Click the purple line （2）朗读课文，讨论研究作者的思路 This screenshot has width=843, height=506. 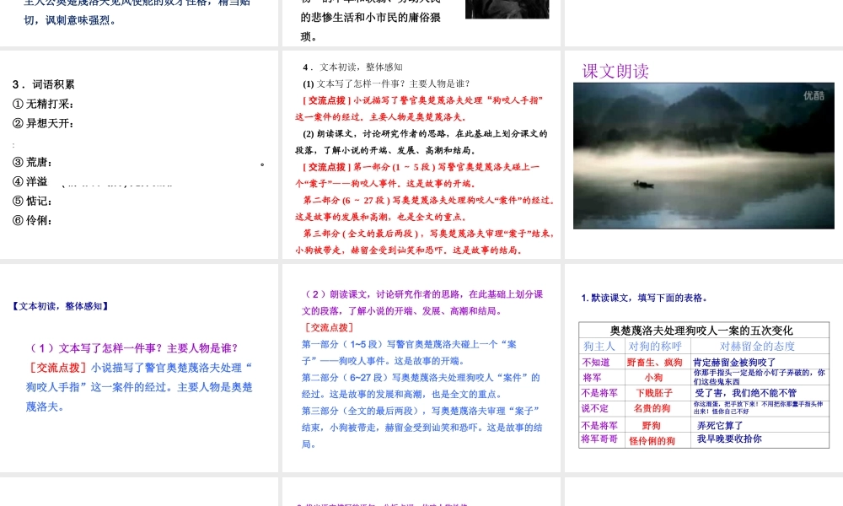(x=423, y=294)
